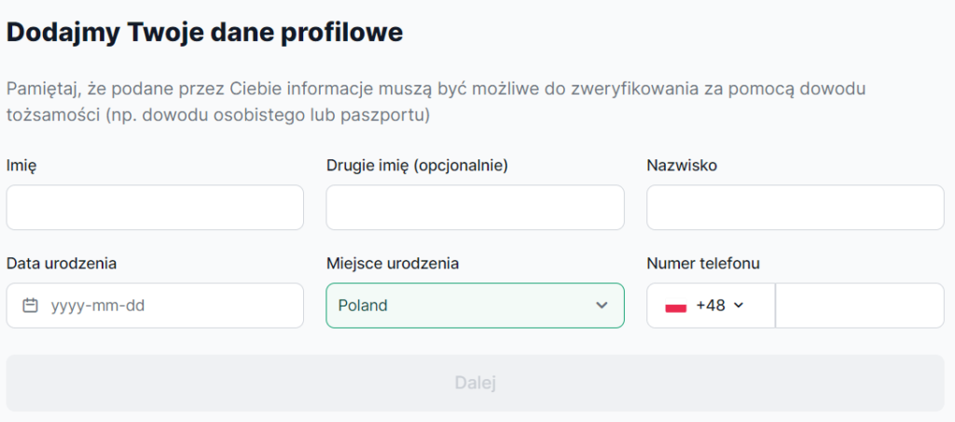Focus the phone number entry box
Viewport: 955px width, 422px height.
859,306
